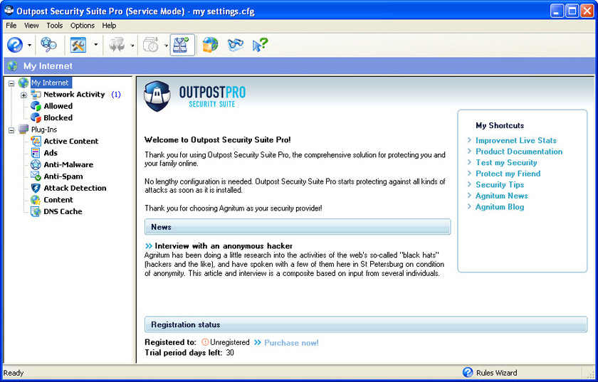Click the Network Activity computers icon
This screenshot has width=598, height=382.
point(36,94)
